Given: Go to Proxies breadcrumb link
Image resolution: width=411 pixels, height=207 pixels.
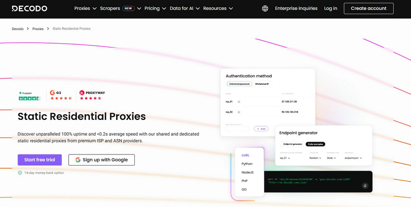Looking at the screenshot, I should coord(38,29).
